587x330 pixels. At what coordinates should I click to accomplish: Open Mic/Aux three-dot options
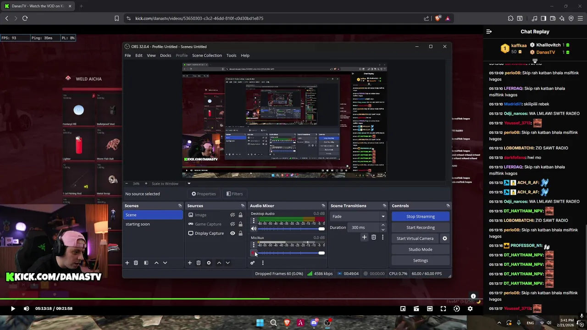pos(254,245)
